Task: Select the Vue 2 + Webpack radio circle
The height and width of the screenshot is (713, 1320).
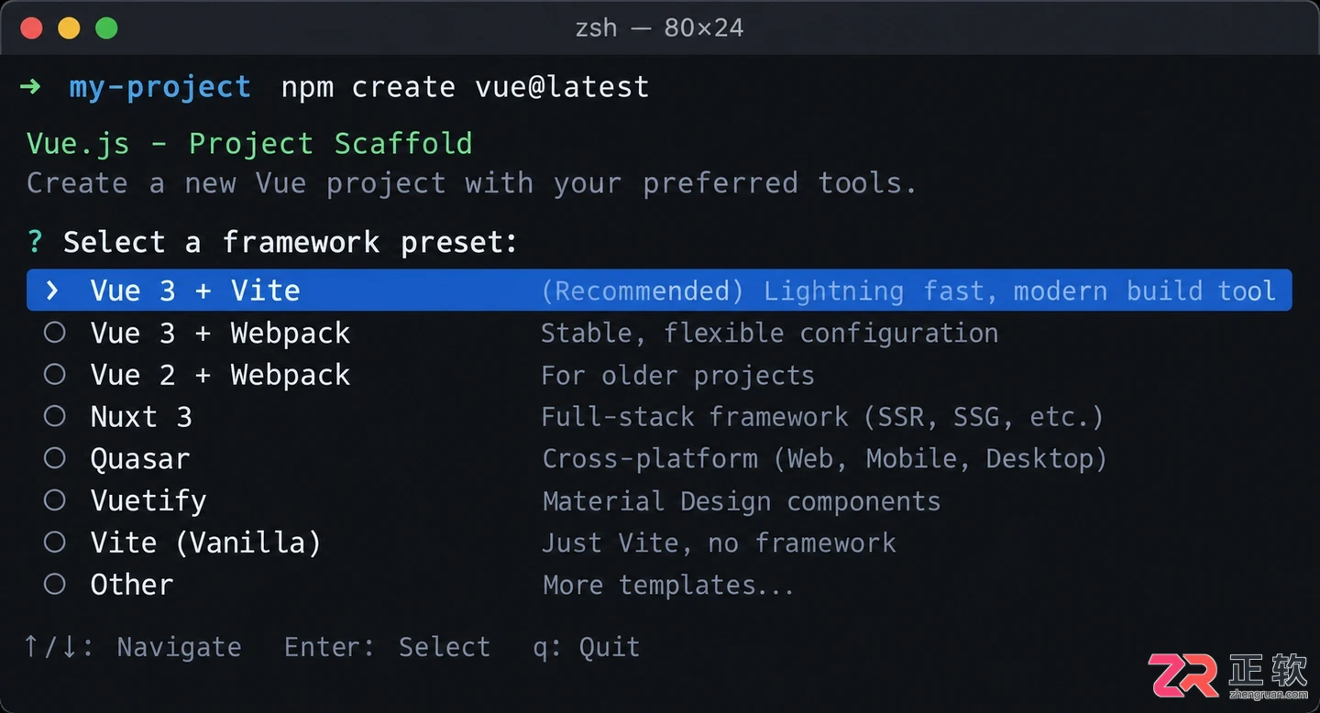Action: click(55, 375)
